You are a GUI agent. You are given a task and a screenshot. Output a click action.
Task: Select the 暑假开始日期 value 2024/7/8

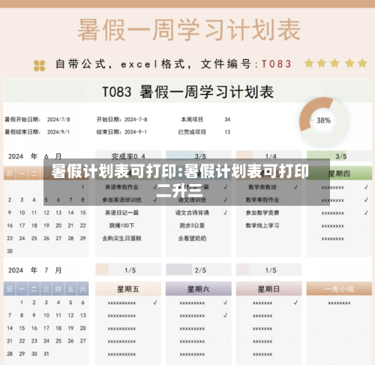[58, 119]
